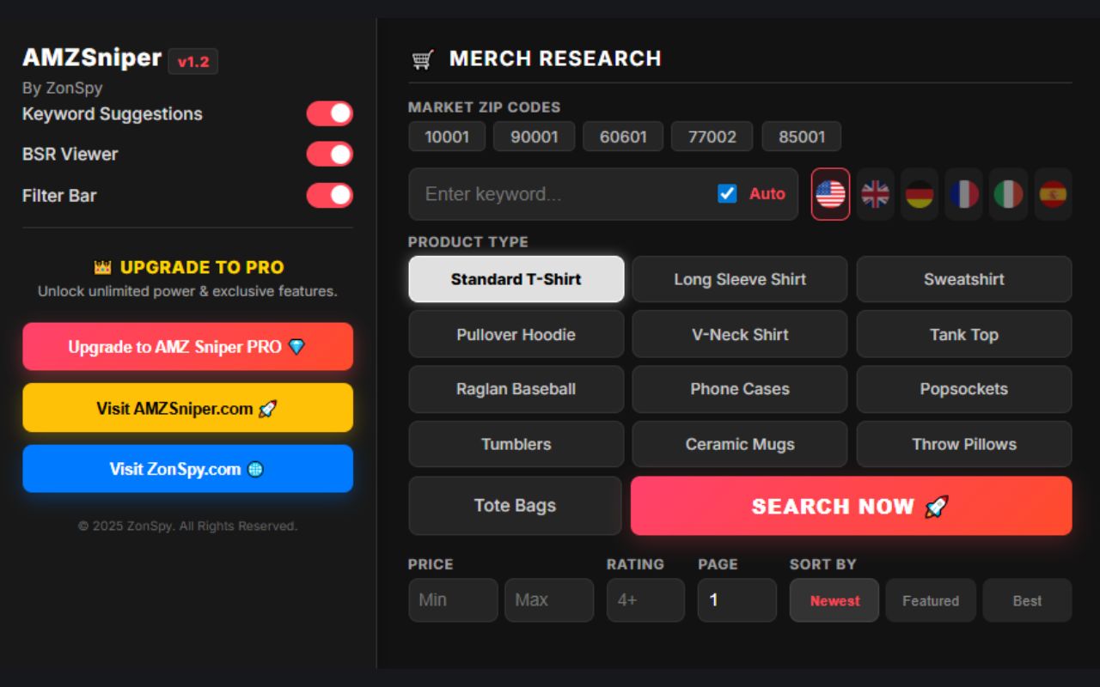
Task: Choose the Standard T-Shirt product type
Action: [x=516, y=279]
